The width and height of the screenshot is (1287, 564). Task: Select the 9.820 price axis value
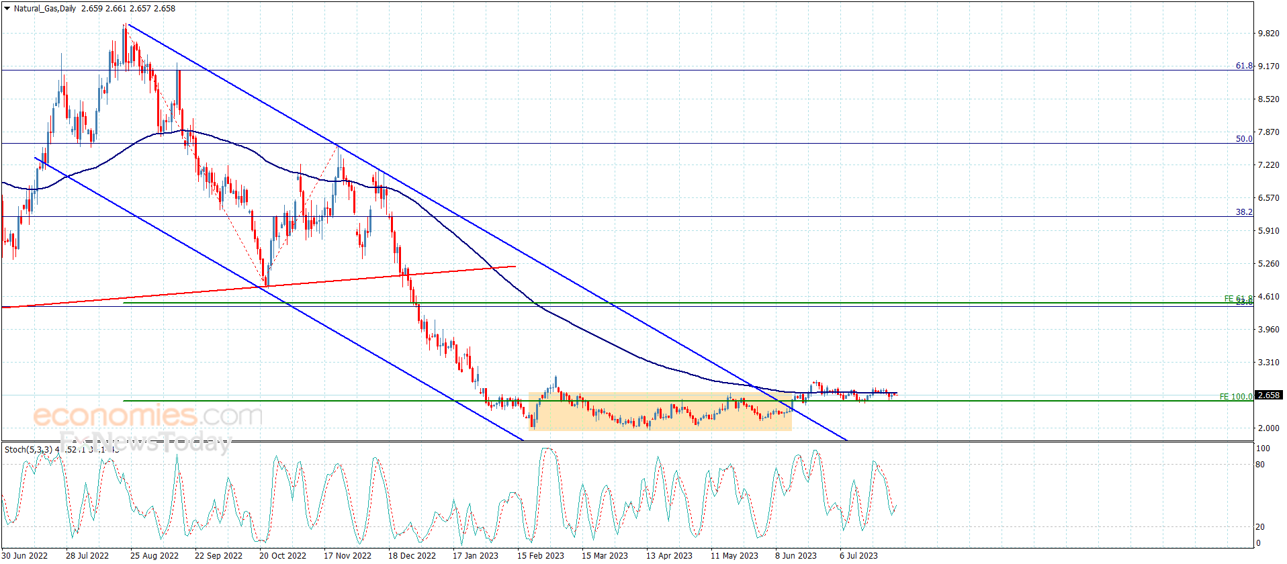tap(1269, 34)
